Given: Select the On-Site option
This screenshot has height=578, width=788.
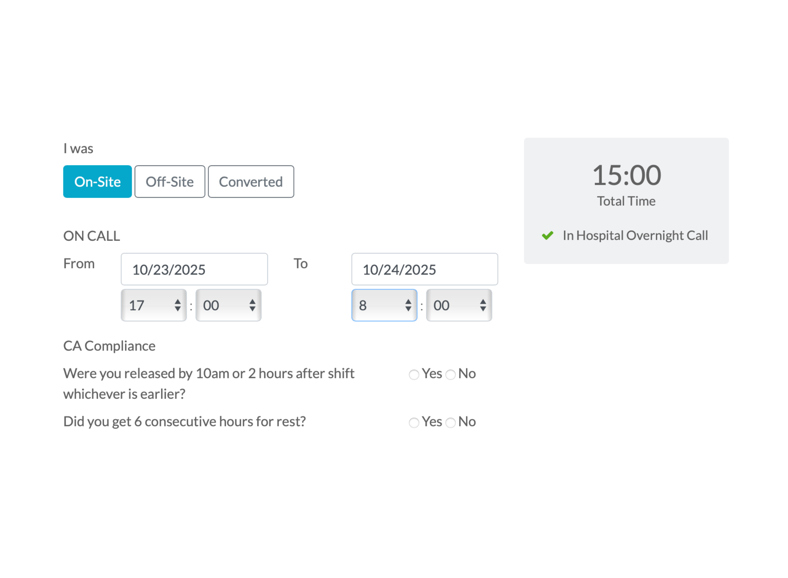Looking at the screenshot, I should pos(97,182).
